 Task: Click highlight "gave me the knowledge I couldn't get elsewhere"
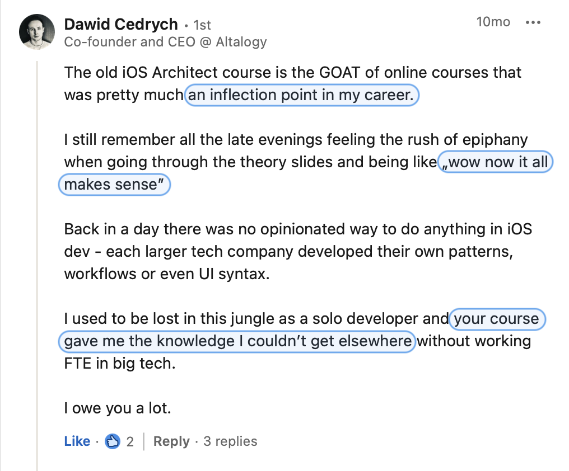point(236,342)
